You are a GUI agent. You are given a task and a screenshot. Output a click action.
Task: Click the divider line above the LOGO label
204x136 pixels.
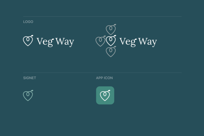(x=102, y=17)
